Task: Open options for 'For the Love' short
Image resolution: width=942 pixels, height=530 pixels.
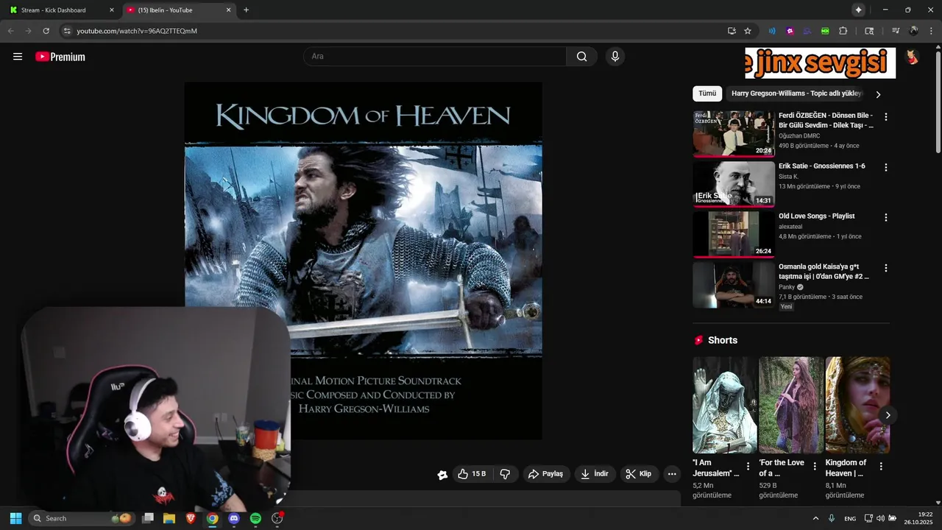Action: 814,466
